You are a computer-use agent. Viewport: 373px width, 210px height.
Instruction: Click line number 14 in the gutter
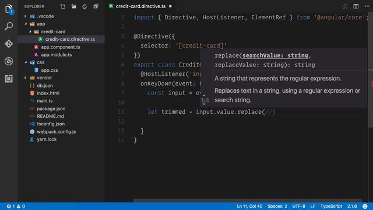121,140
